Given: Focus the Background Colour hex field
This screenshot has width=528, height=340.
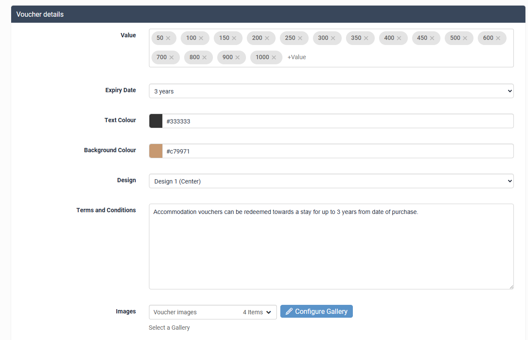Looking at the screenshot, I should [337, 151].
